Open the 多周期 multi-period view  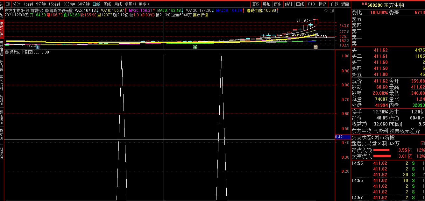click(131, 4)
